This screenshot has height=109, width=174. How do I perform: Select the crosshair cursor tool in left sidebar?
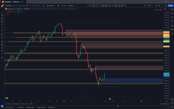click(x=2, y=9)
